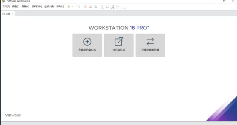
Task: Toggle the library sidebar view icon
Action: pos(103,7)
